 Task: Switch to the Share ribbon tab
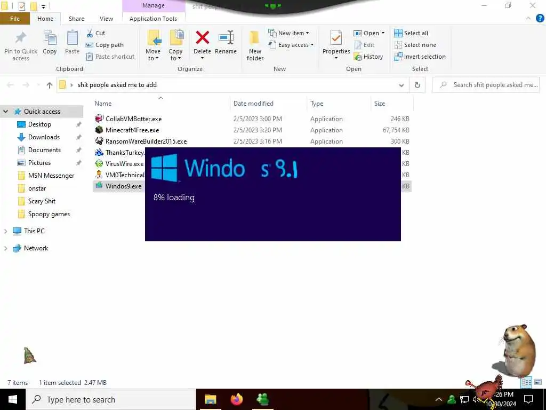coord(76,19)
